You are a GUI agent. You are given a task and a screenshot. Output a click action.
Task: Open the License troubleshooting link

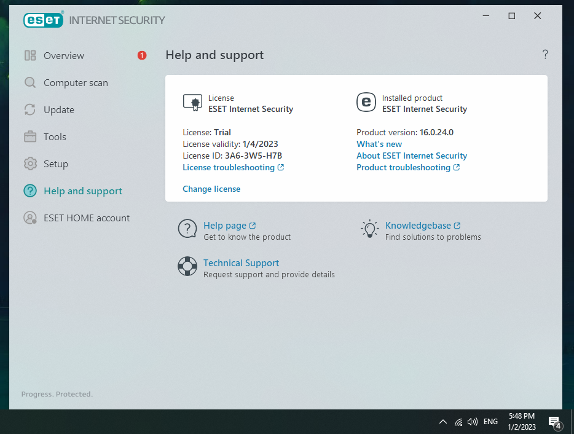[229, 167]
